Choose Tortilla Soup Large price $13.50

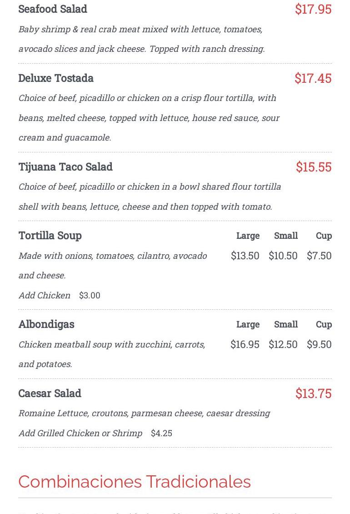(245, 256)
